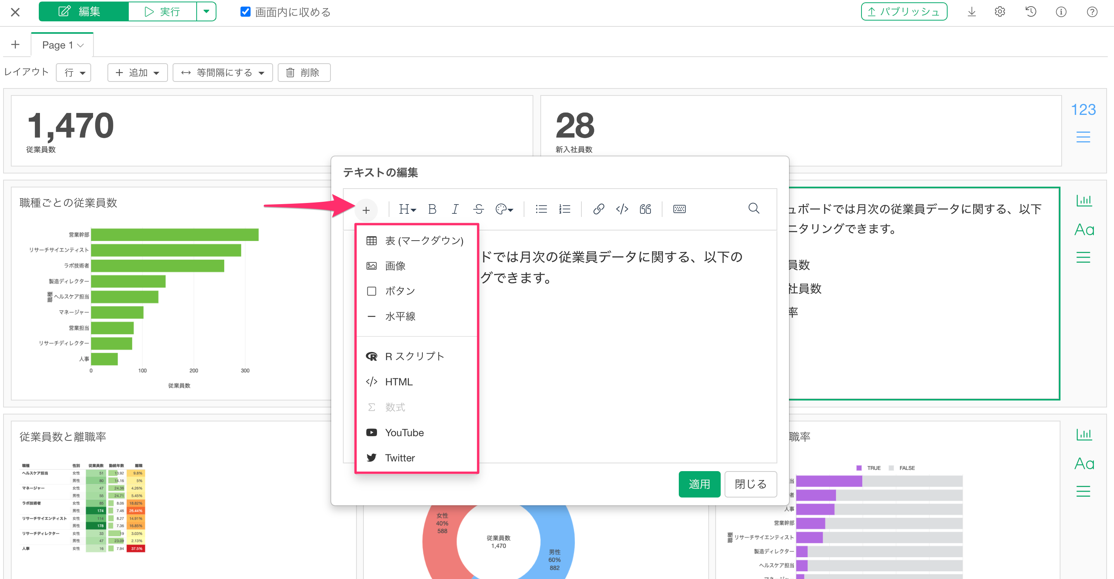Click the search icon in text editor
Viewport: 1114px width, 579px height.
754,208
